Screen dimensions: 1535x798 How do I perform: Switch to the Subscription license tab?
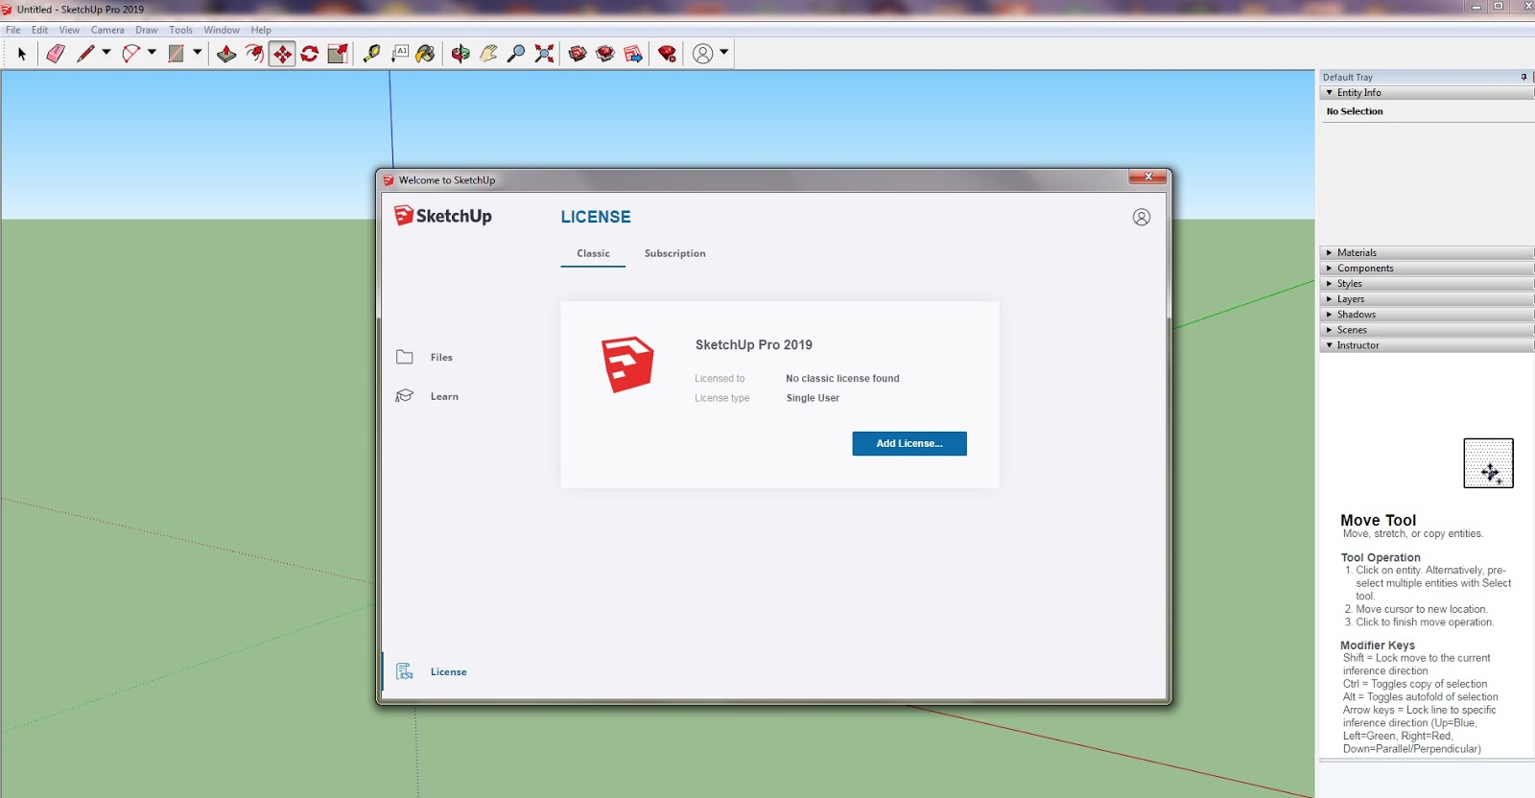tap(674, 253)
